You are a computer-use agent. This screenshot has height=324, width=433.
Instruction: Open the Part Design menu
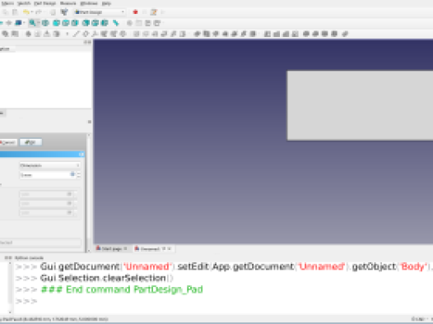(45, 3)
